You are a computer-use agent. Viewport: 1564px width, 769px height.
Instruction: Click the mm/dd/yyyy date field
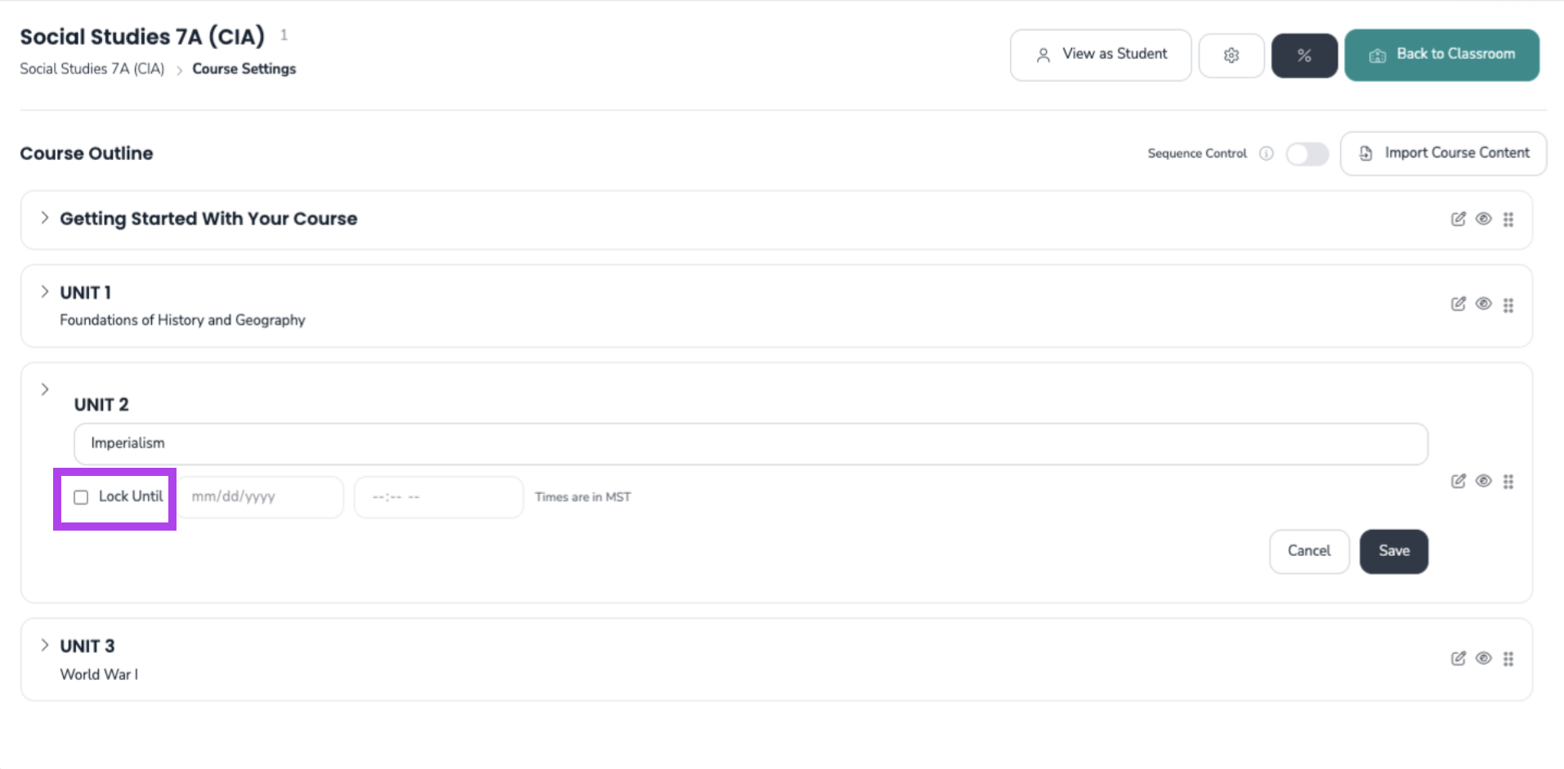pyautogui.click(x=261, y=496)
